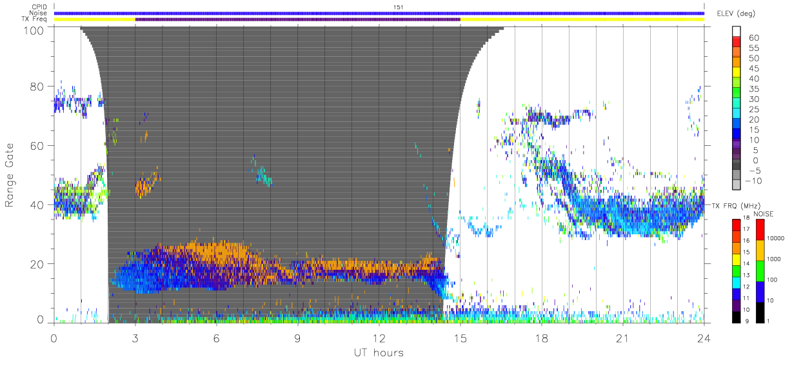Click the Range Gate tick label 100
The height and width of the screenshot is (366, 792).
[x=34, y=30]
